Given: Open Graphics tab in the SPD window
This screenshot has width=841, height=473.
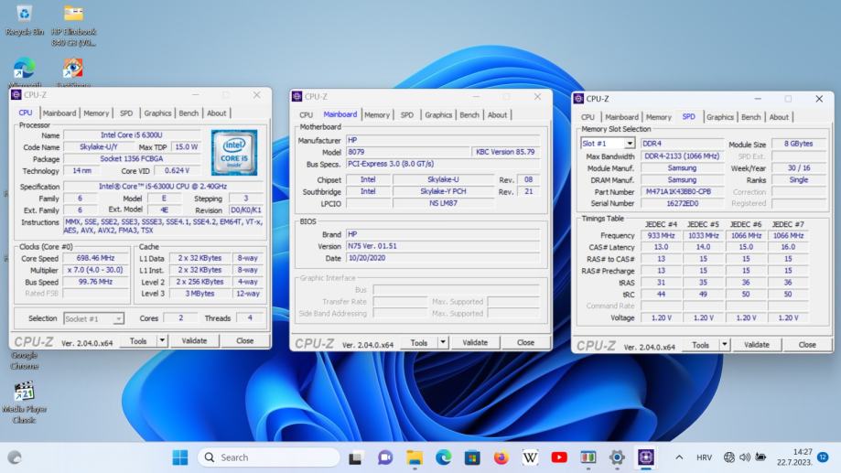Looking at the screenshot, I should pos(719,117).
